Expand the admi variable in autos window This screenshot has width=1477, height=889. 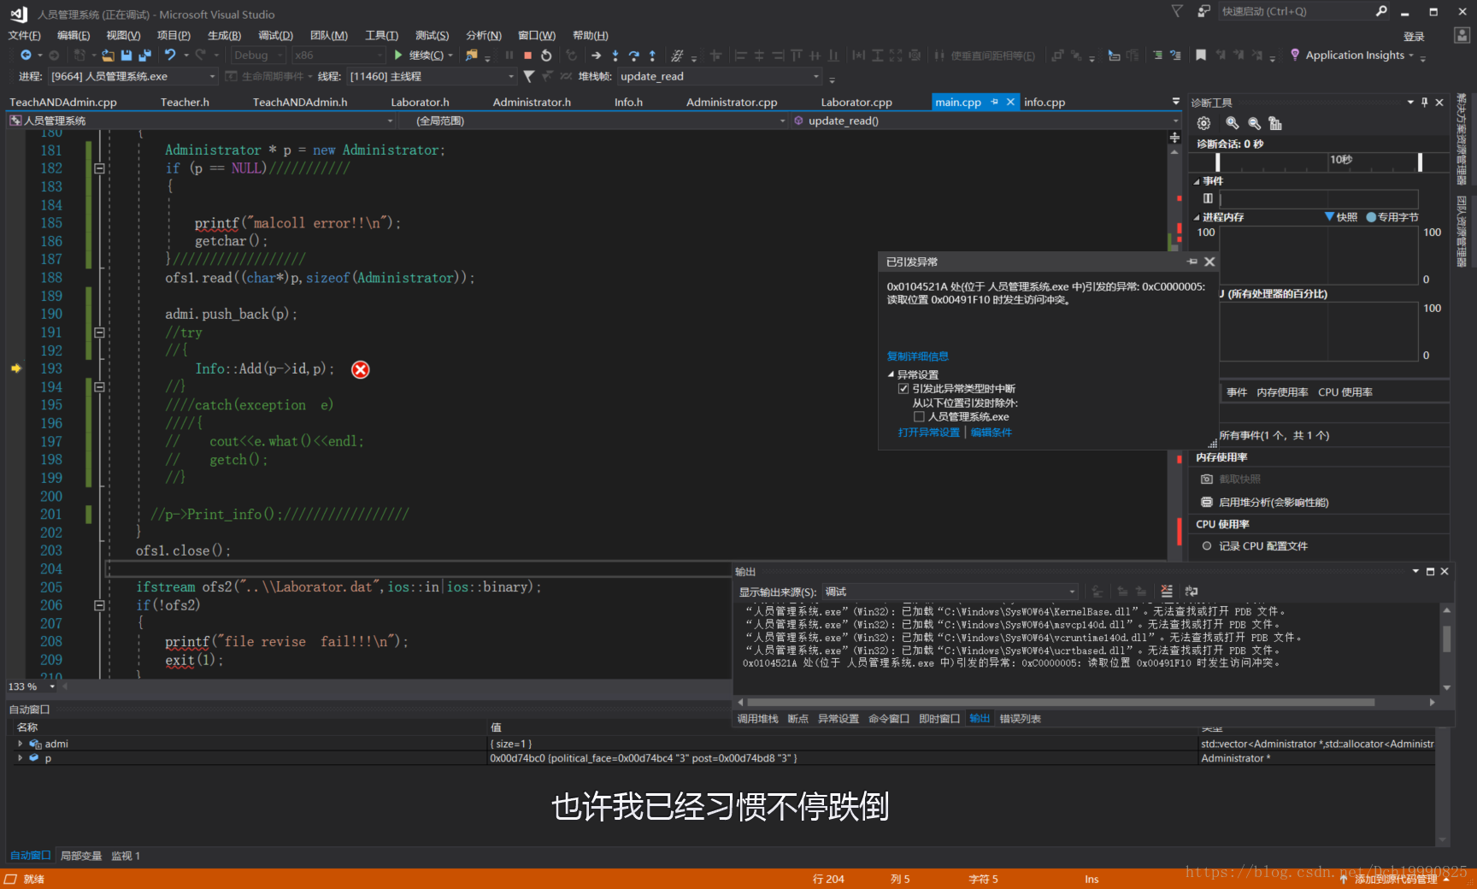tap(20, 744)
